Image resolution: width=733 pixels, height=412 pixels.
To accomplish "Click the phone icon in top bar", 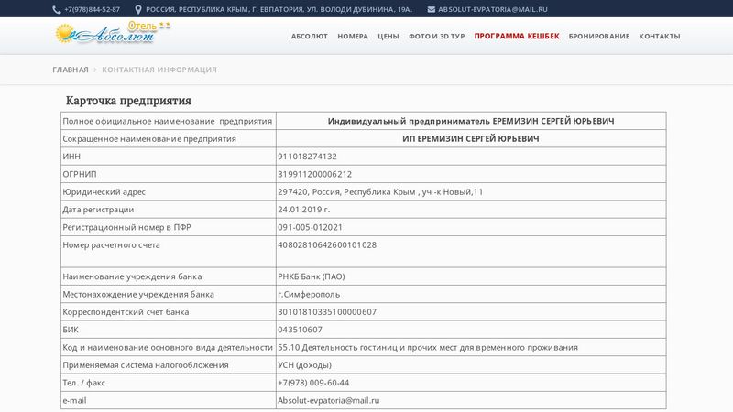I will [x=57, y=9].
